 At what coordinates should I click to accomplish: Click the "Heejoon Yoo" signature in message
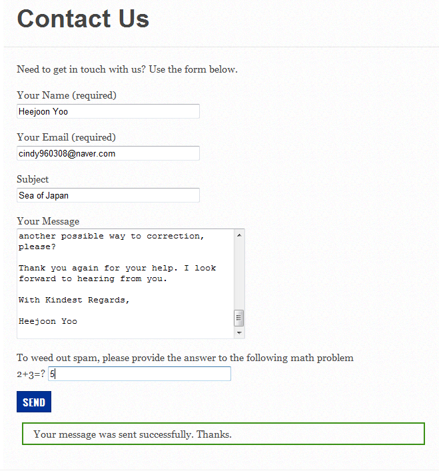click(x=48, y=321)
